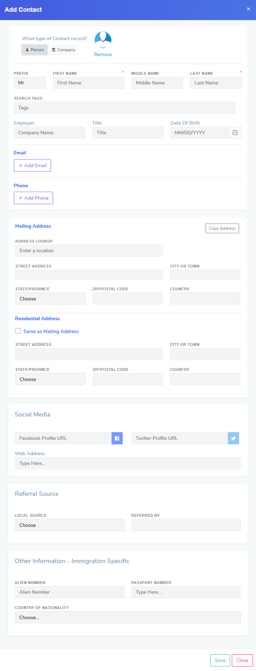The image size is (256, 671).
Task: Click the Remove link under the avatar
Action: [x=103, y=54]
